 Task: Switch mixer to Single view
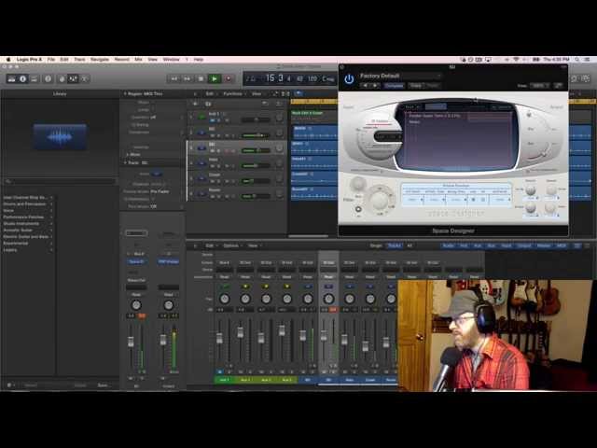pyautogui.click(x=376, y=245)
